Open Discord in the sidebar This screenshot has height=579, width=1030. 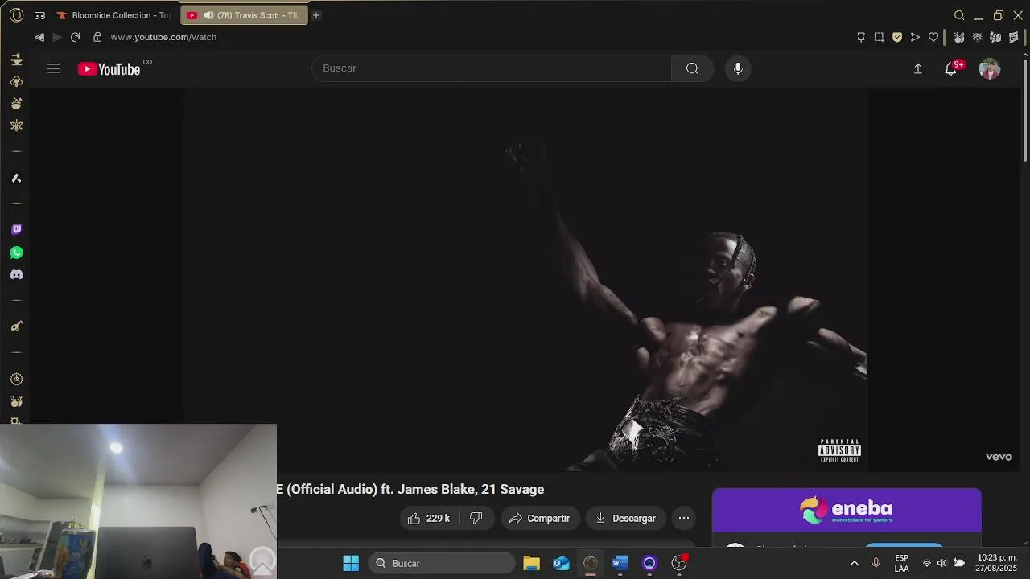[16, 275]
